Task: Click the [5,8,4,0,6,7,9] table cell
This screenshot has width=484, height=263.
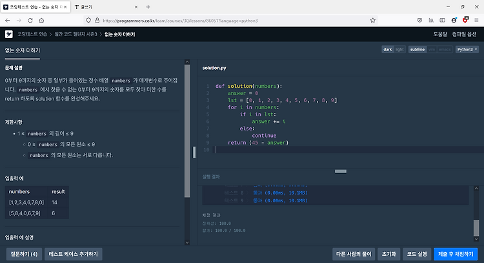Action: pos(26,213)
